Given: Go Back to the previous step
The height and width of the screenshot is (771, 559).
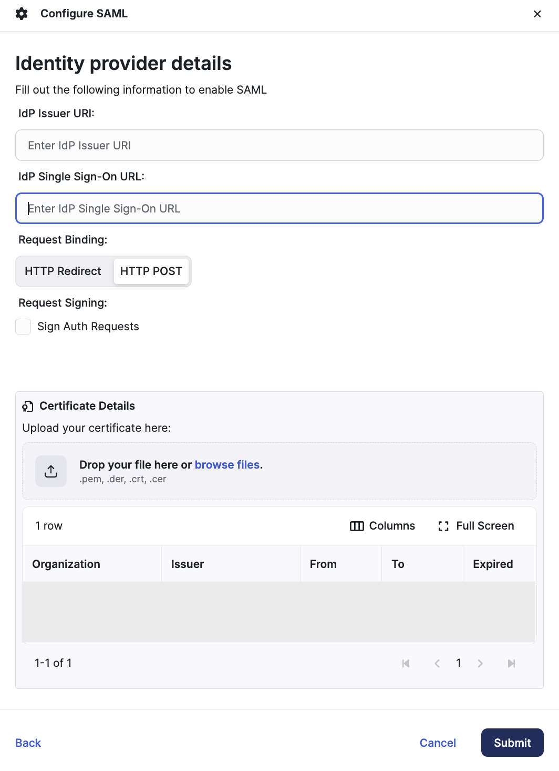Looking at the screenshot, I should (28, 743).
